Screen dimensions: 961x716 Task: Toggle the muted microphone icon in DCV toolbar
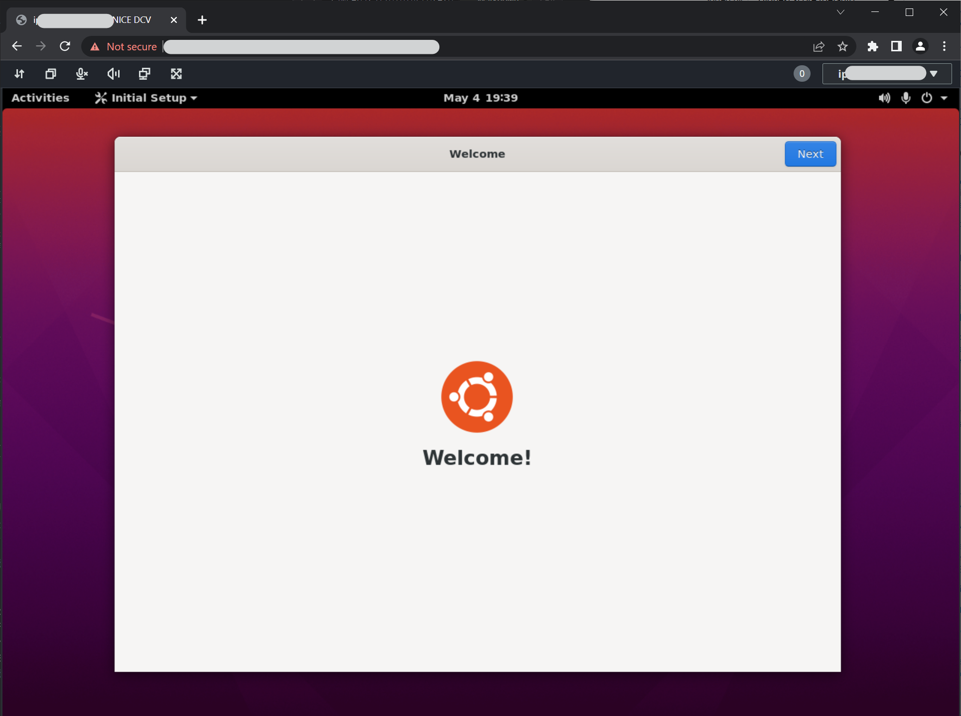pos(82,74)
